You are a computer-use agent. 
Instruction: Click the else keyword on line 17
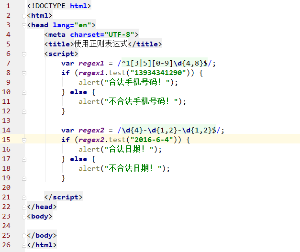tap(78, 159)
